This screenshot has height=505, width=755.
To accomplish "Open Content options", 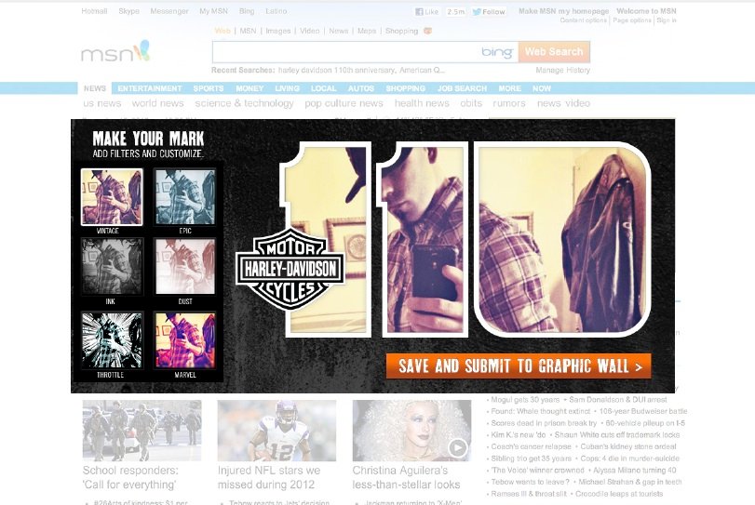I will click(x=583, y=20).
